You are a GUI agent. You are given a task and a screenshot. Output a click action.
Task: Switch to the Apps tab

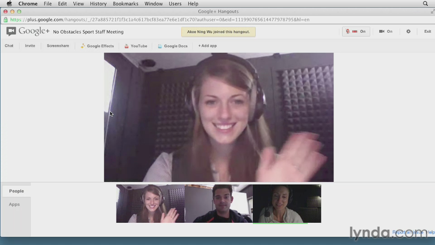tap(14, 205)
